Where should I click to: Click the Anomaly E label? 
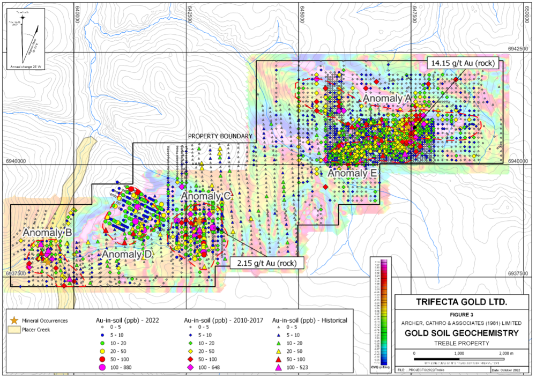(353, 173)
